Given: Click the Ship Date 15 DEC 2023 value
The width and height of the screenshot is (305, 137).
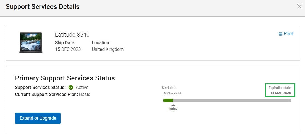Looking at the screenshot, I should coord(68,49).
